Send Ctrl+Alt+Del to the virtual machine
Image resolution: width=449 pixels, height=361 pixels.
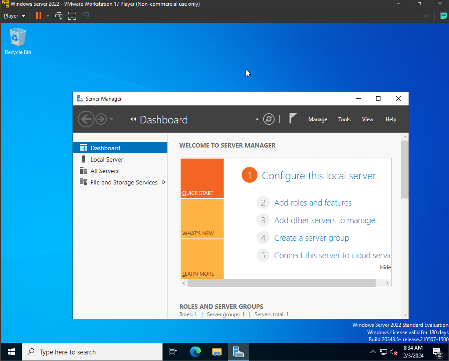coord(59,16)
